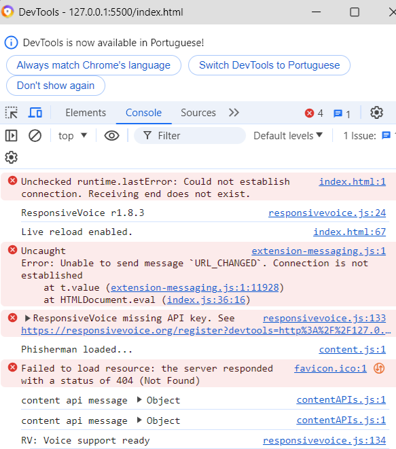The width and height of the screenshot is (396, 449).
Task: Expand the ResponsiveVoice missing API key error
Action: [27, 318]
